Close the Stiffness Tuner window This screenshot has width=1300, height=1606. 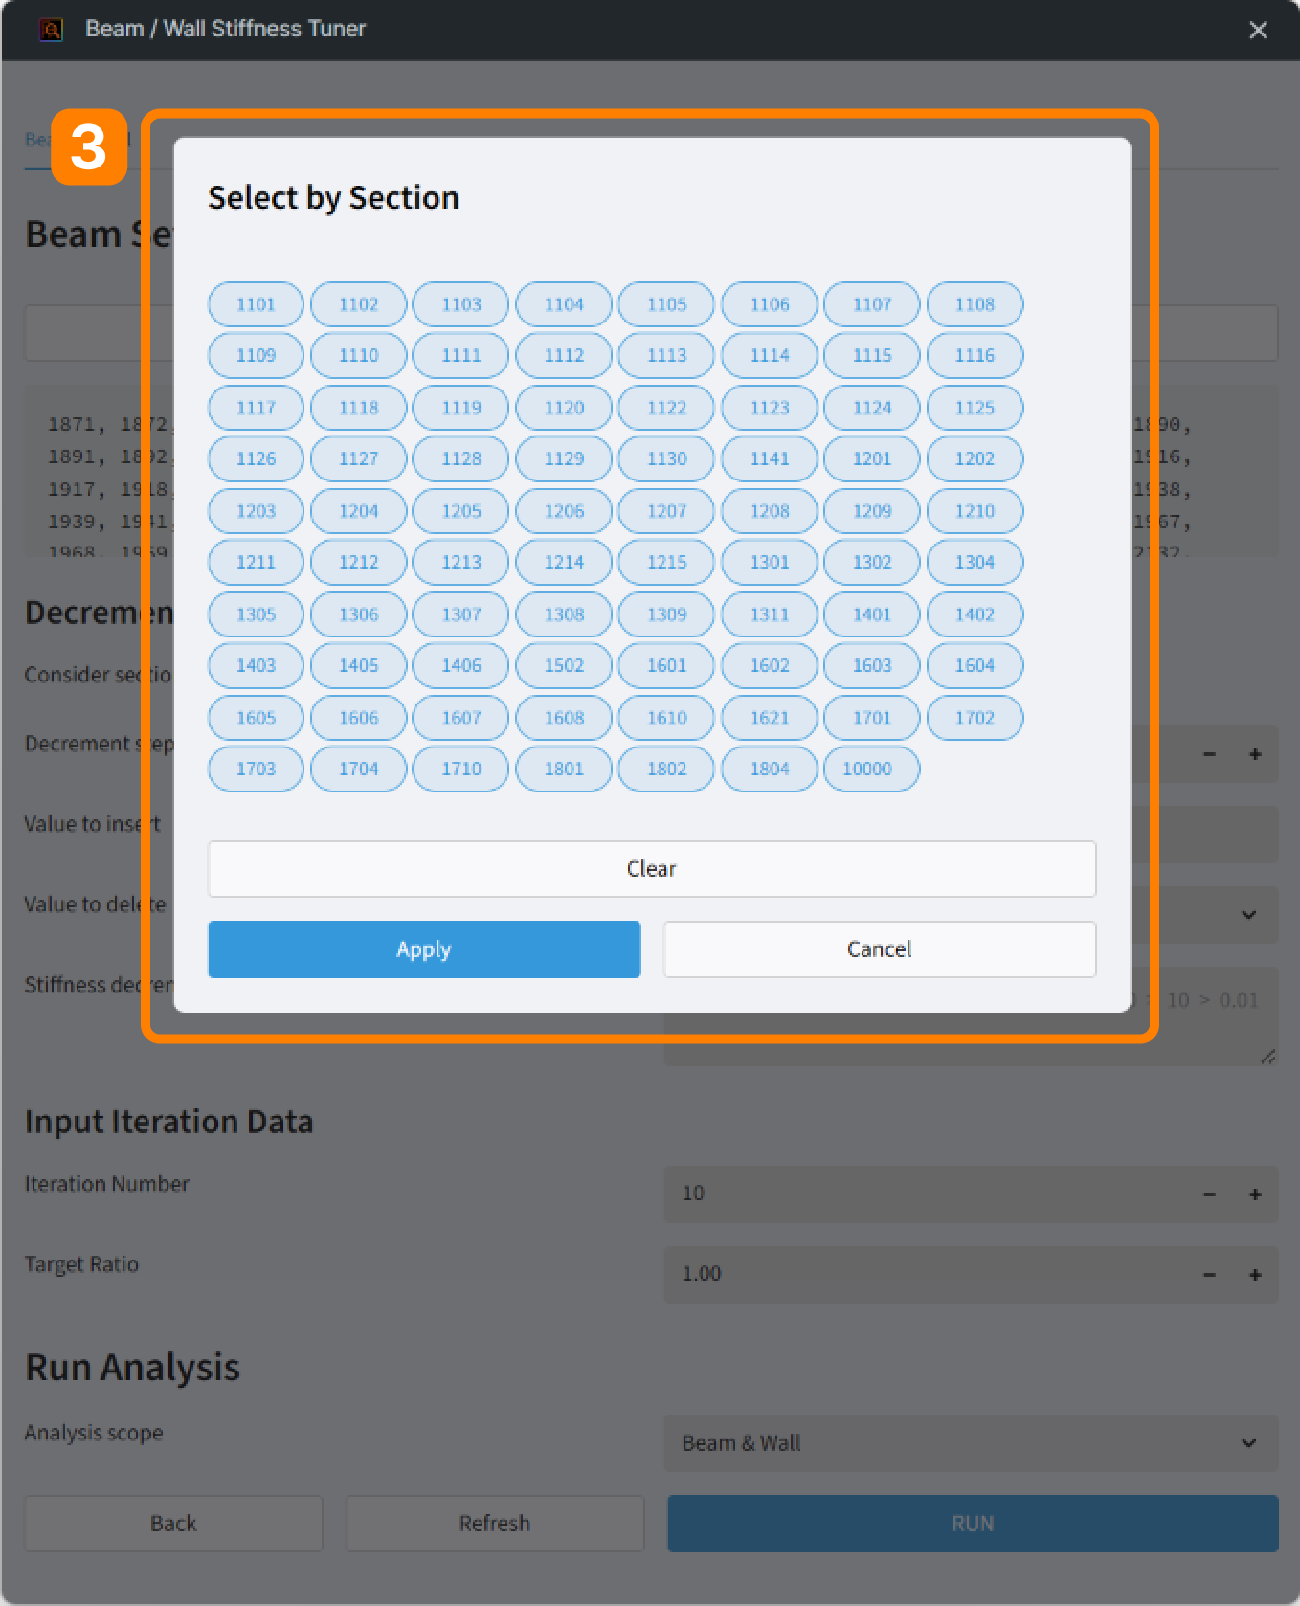coord(1258,30)
